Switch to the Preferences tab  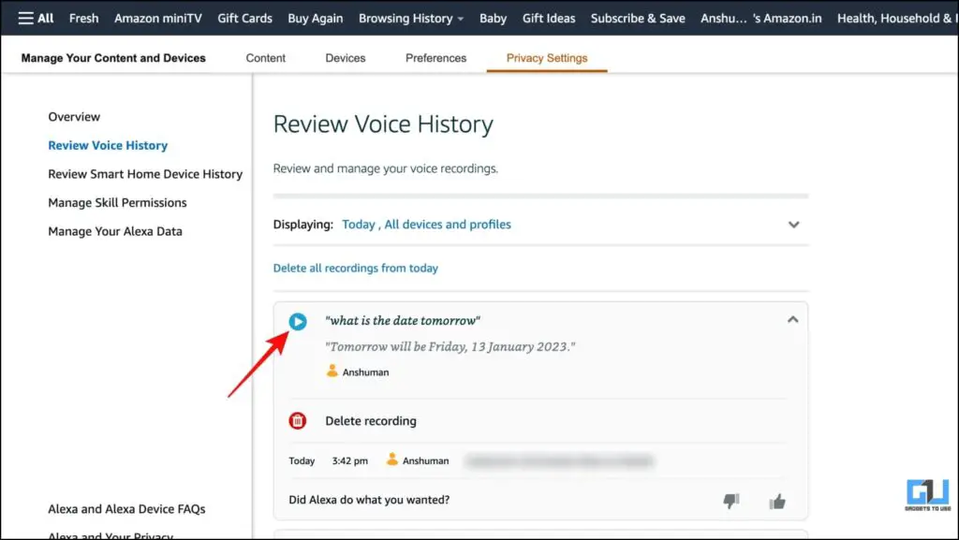pos(435,58)
